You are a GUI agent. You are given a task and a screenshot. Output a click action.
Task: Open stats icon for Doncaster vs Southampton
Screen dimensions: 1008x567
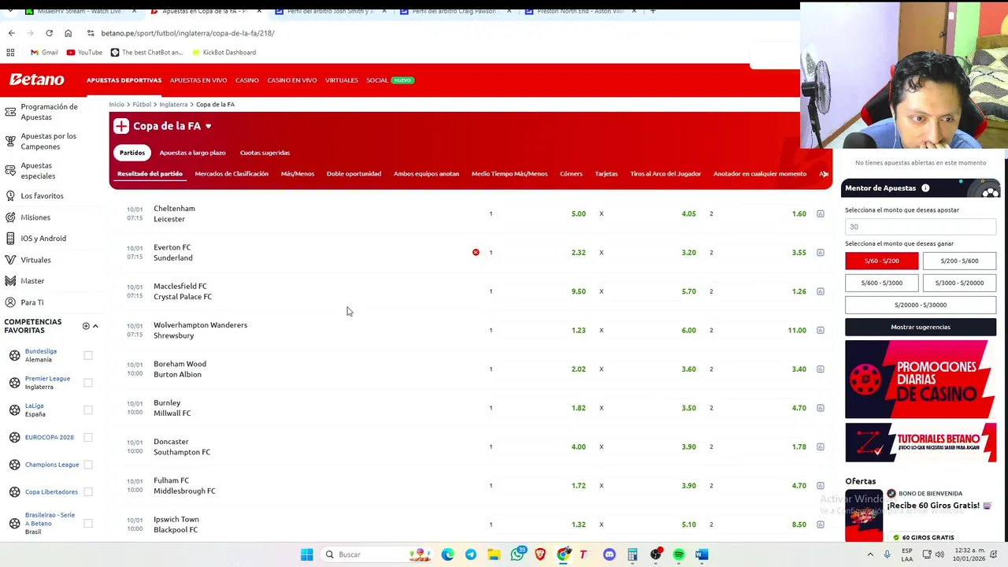click(820, 447)
